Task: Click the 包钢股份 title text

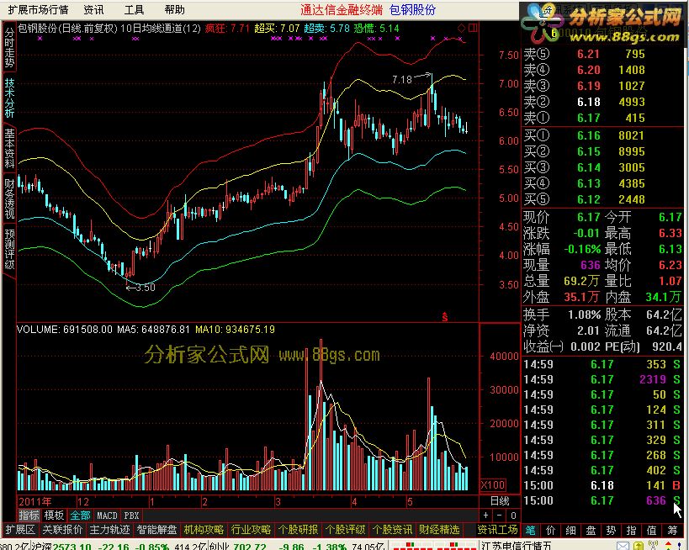Action: [x=412, y=9]
